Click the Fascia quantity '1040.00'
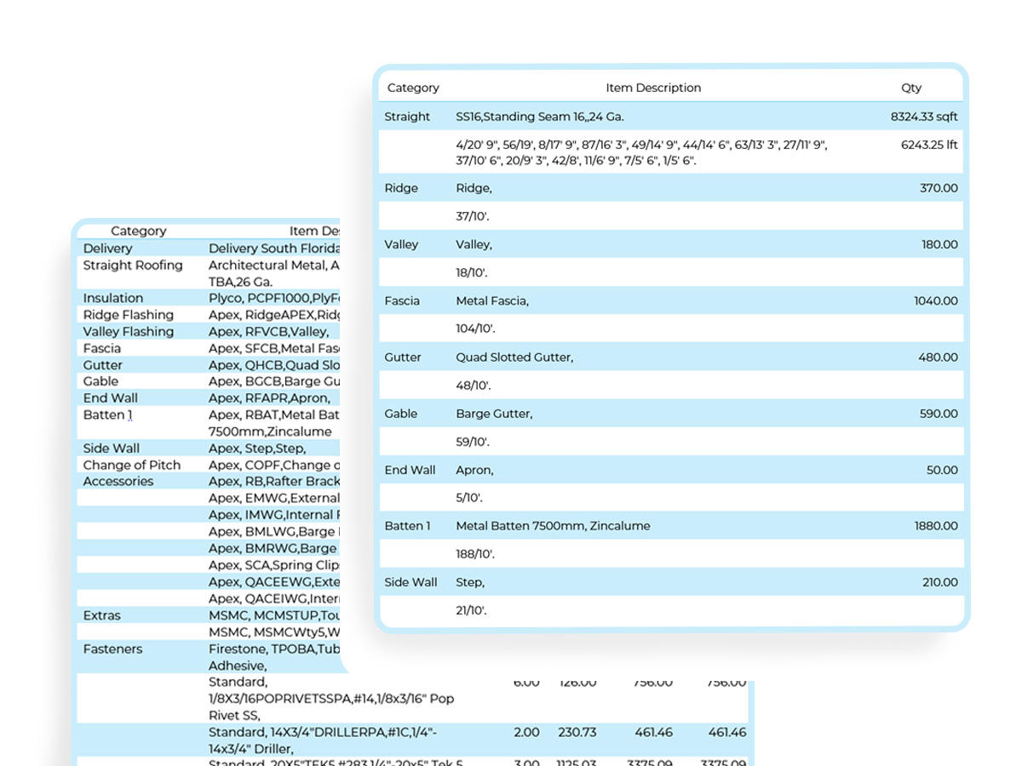Viewport: 1022px width, 766px height. pyautogui.click(x=936, y=300)
